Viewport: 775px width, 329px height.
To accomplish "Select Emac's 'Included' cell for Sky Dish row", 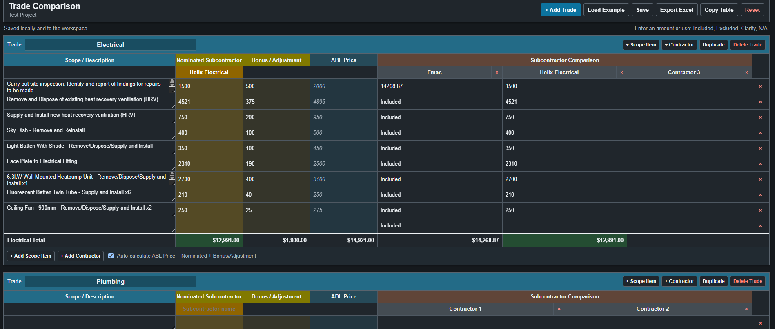I will tap(440, 133).
